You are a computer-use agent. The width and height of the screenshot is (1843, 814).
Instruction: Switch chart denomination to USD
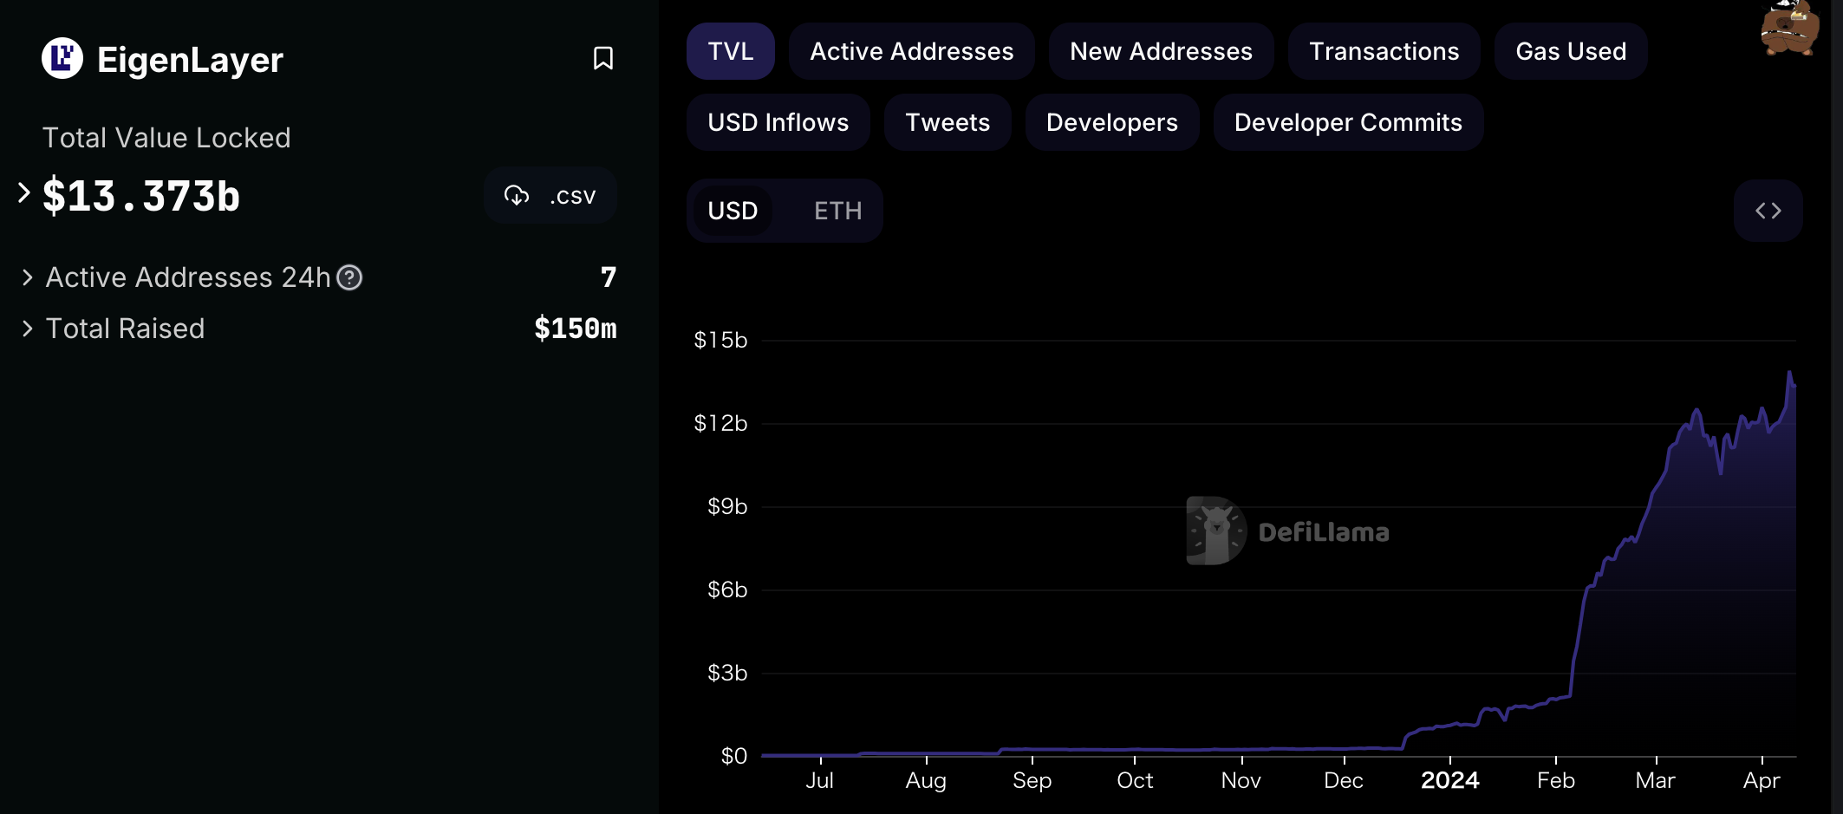[x=733, y=211]
